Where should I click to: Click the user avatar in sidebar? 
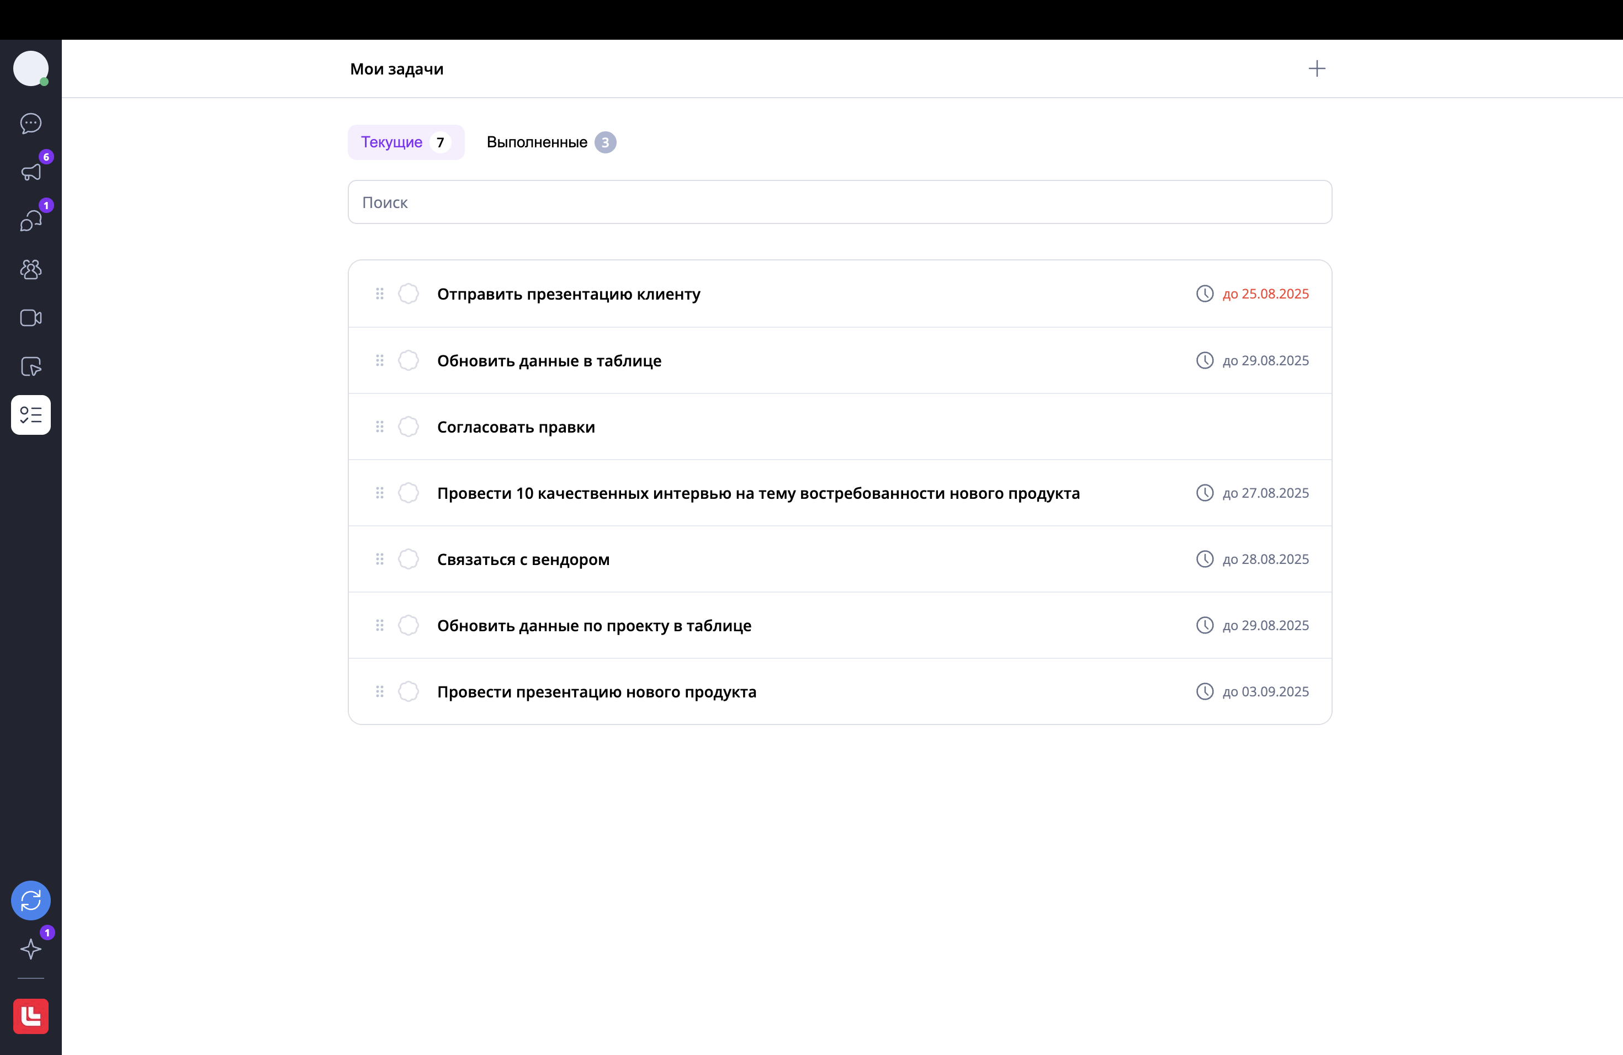31,69
